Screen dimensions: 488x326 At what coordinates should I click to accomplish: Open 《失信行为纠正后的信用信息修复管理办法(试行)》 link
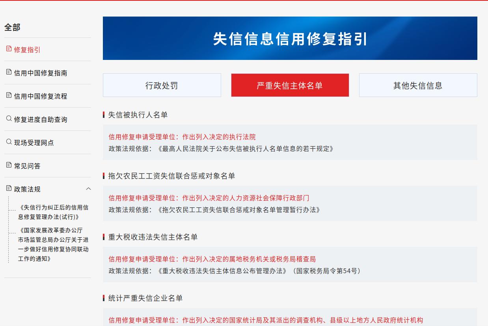point(53,212)
